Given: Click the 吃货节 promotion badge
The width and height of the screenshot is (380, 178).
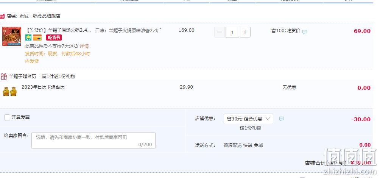Looking at the screenshot, I should 54,37.
